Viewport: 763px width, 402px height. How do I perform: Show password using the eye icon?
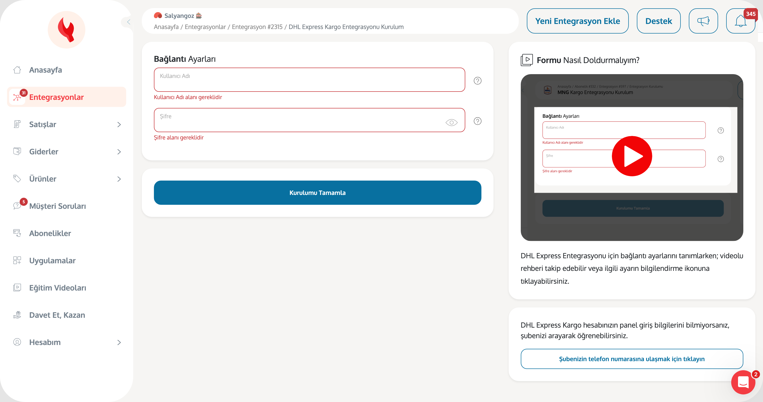[x=451, y=123]
